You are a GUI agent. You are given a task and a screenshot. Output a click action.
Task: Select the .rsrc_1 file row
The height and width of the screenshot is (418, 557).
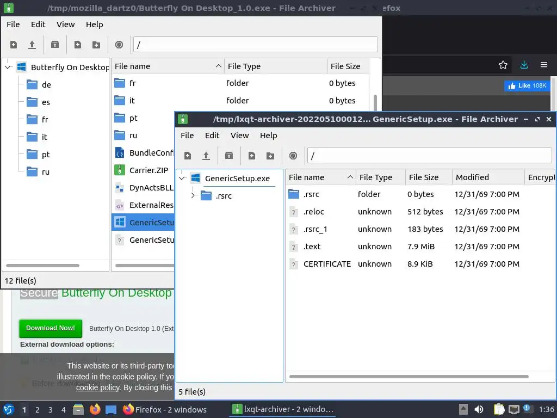pos(420,229)
